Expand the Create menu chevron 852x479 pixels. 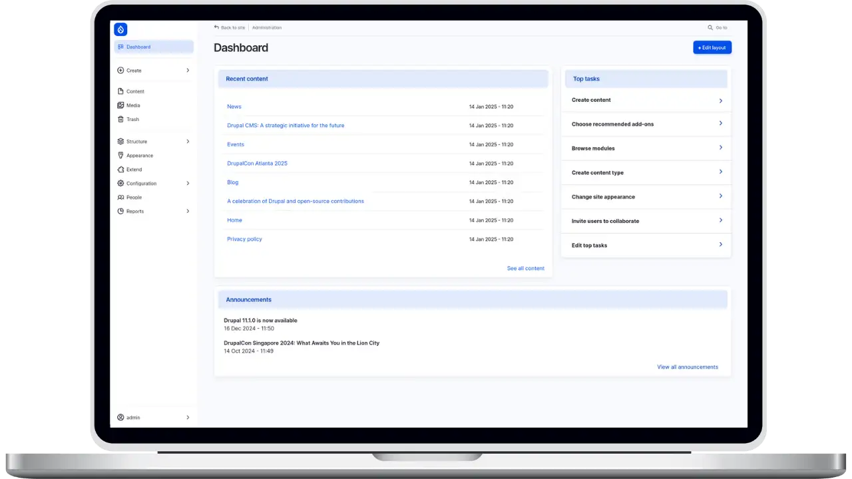[x=188, y=71]
